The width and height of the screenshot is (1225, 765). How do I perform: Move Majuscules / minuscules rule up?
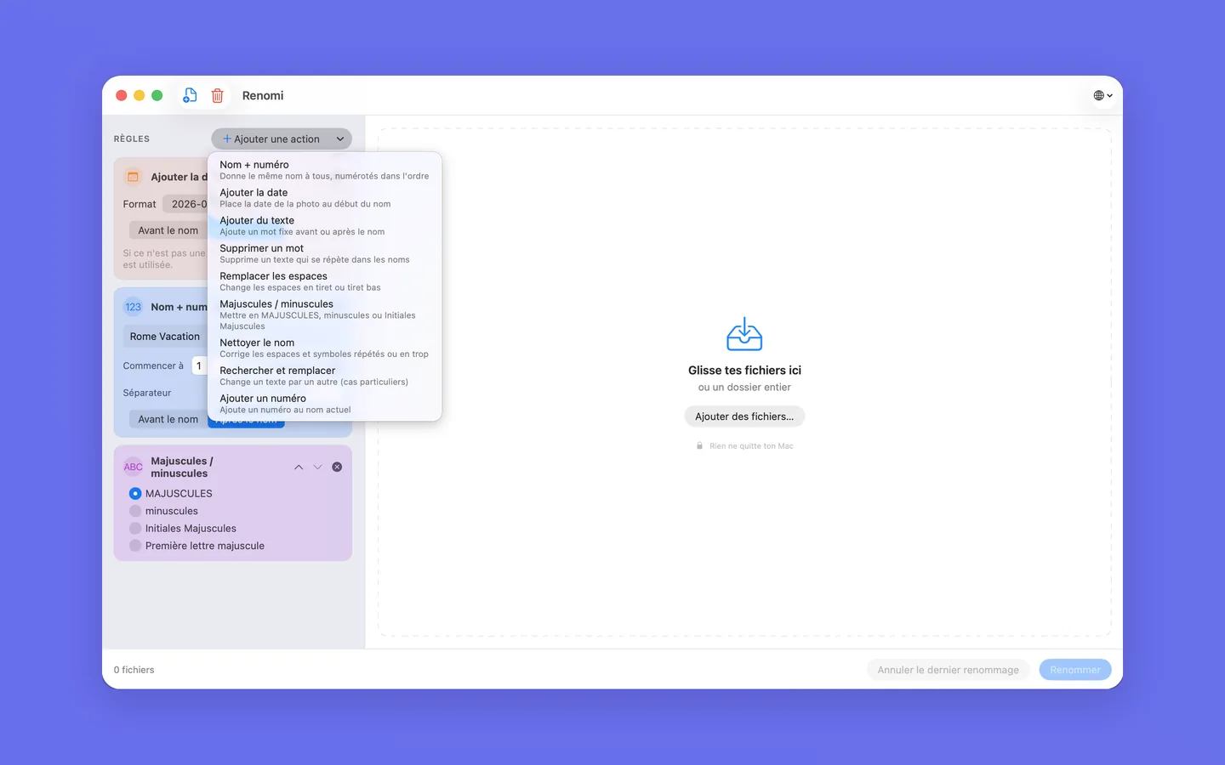click(299, 467)
